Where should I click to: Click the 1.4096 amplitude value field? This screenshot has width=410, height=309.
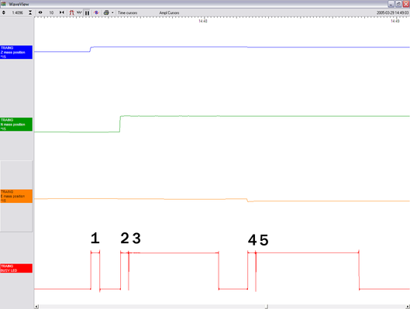point(17,13)
